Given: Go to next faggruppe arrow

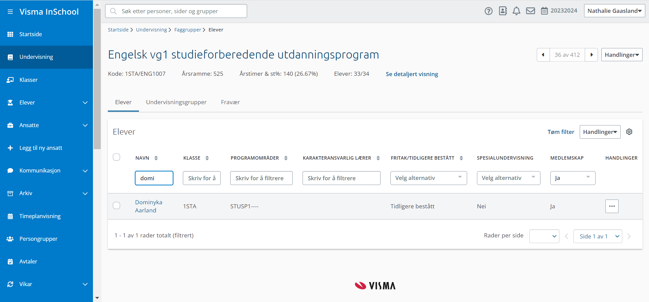Looking at the screenshot, I should point(592,55).
